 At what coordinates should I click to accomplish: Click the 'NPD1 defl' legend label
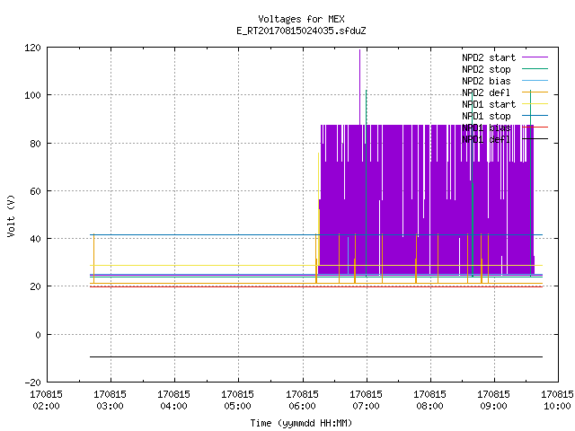click(x=486, y=140)
